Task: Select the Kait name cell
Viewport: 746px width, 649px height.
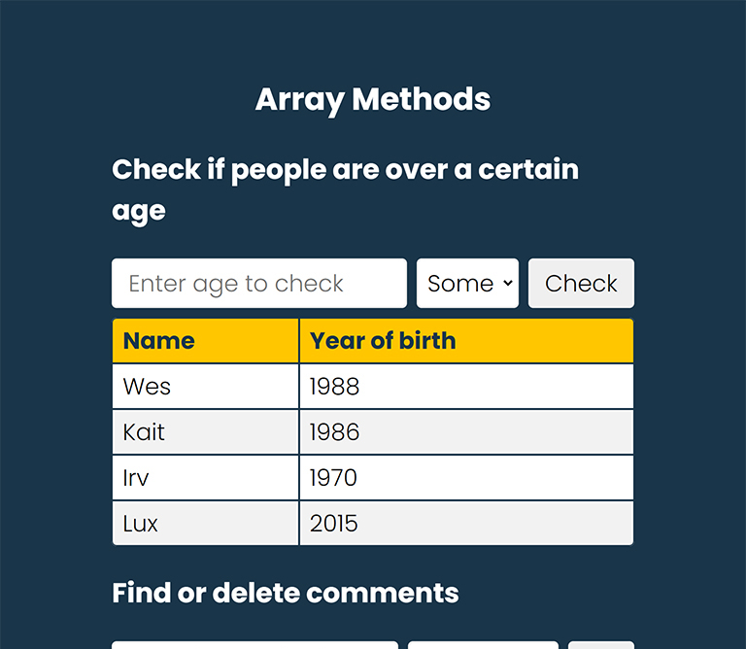Action: (x=206, y=432)
